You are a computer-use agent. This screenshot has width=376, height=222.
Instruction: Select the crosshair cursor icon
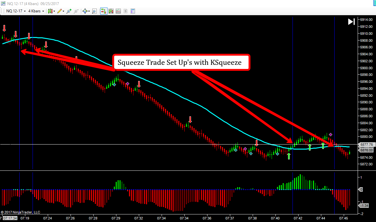(86, 11)
